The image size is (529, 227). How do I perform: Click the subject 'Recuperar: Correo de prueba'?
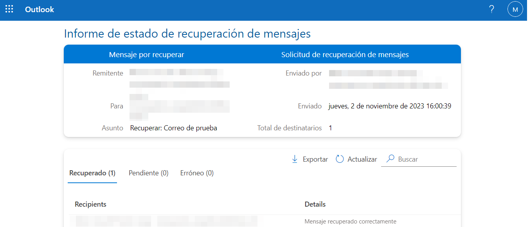coord(173,128)
